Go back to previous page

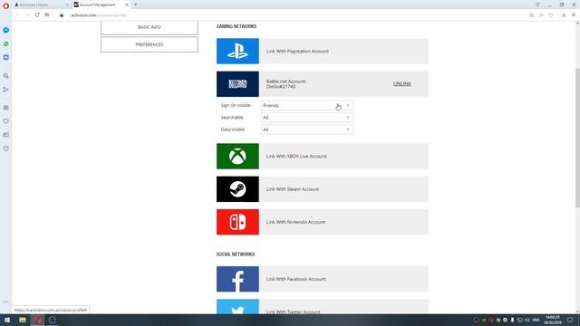17,15
